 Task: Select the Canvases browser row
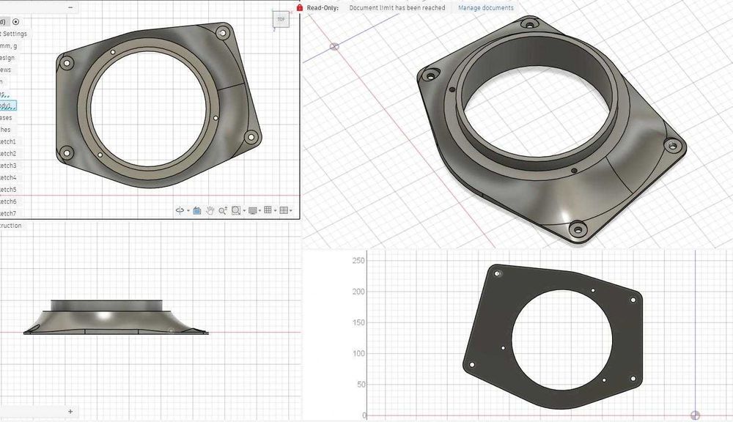(6, 118)
